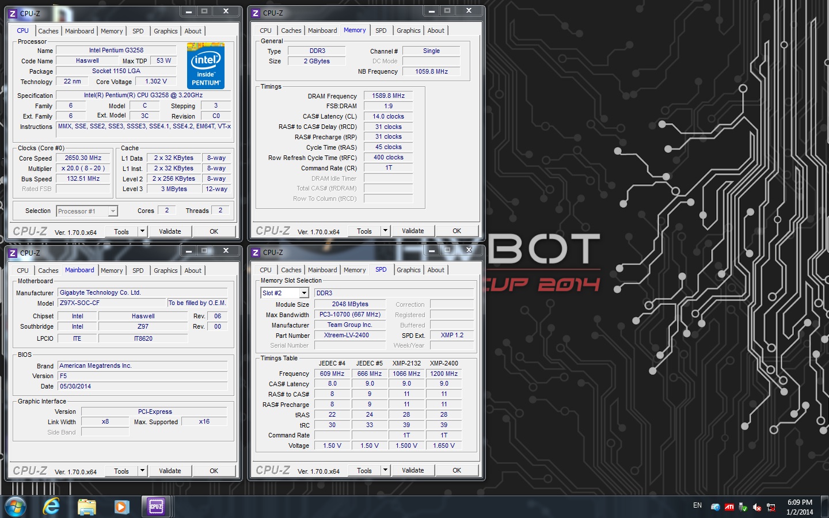Open CPU tab in SPD window

click(265, 270)
